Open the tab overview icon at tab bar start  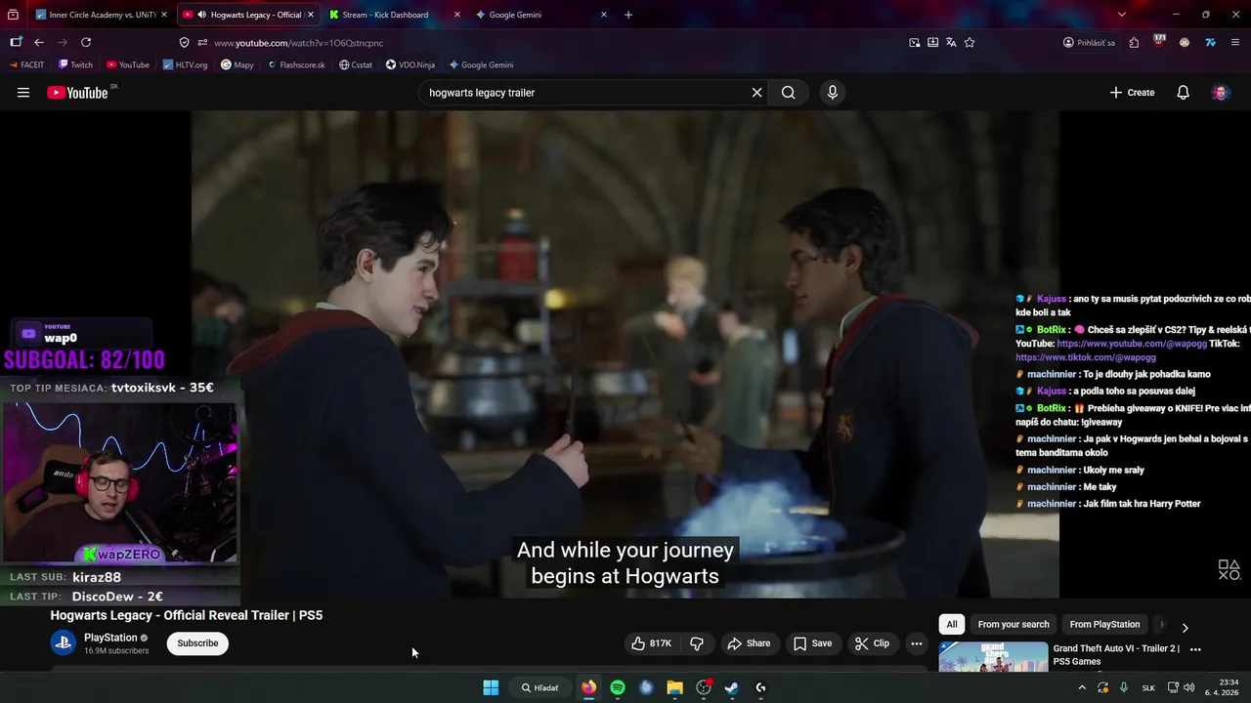[13, 15]
